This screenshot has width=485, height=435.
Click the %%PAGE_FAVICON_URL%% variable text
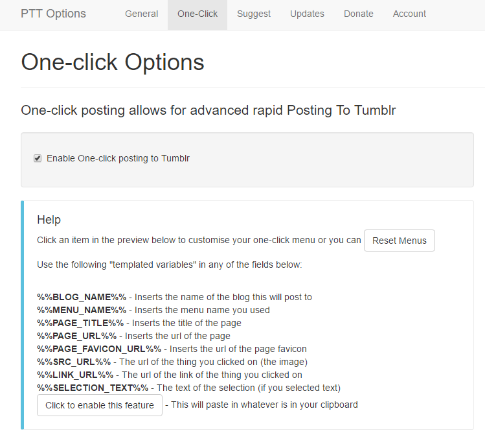point(99,349)
